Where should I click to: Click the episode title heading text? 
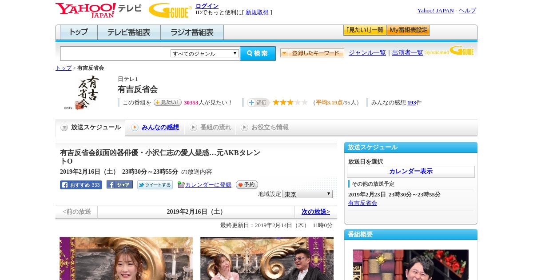click(x=160, y=157)
